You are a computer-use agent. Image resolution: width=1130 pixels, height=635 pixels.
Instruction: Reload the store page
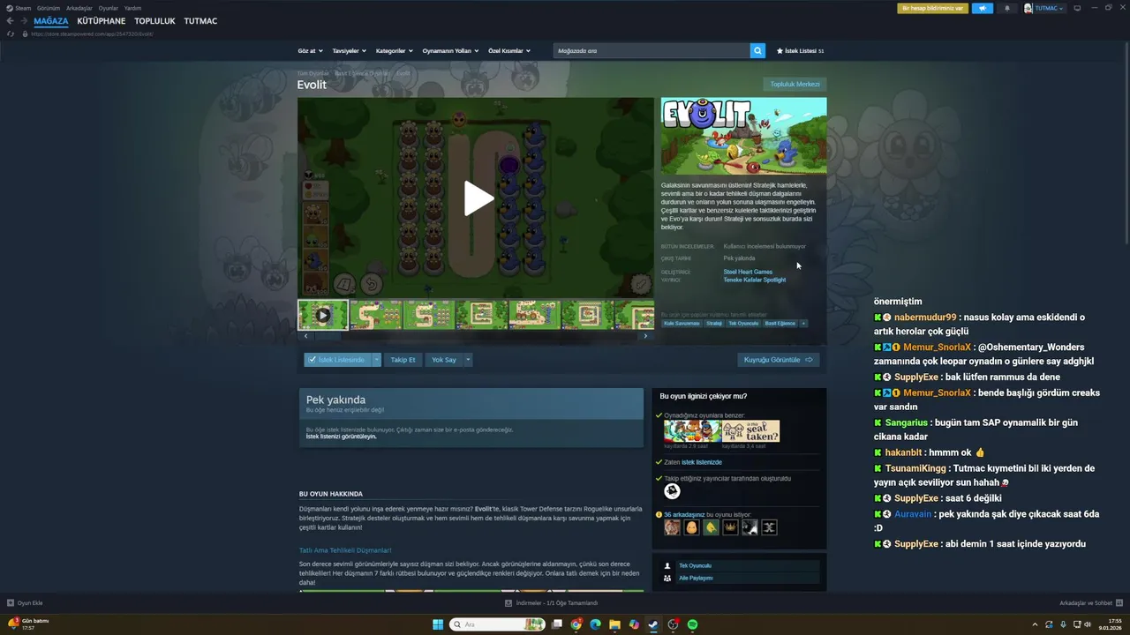[x=11, y=34]
